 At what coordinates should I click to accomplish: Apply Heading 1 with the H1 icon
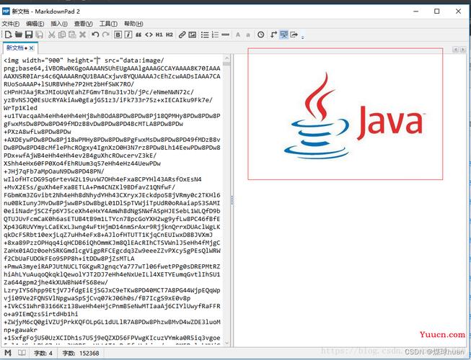[159, 35]
